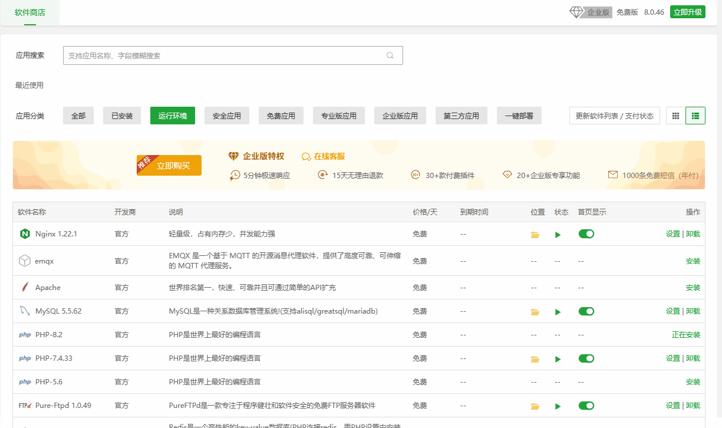Screen dimensions: 722x428
Task: Click the 到期时间 column header
Action: tap(474, 212)
